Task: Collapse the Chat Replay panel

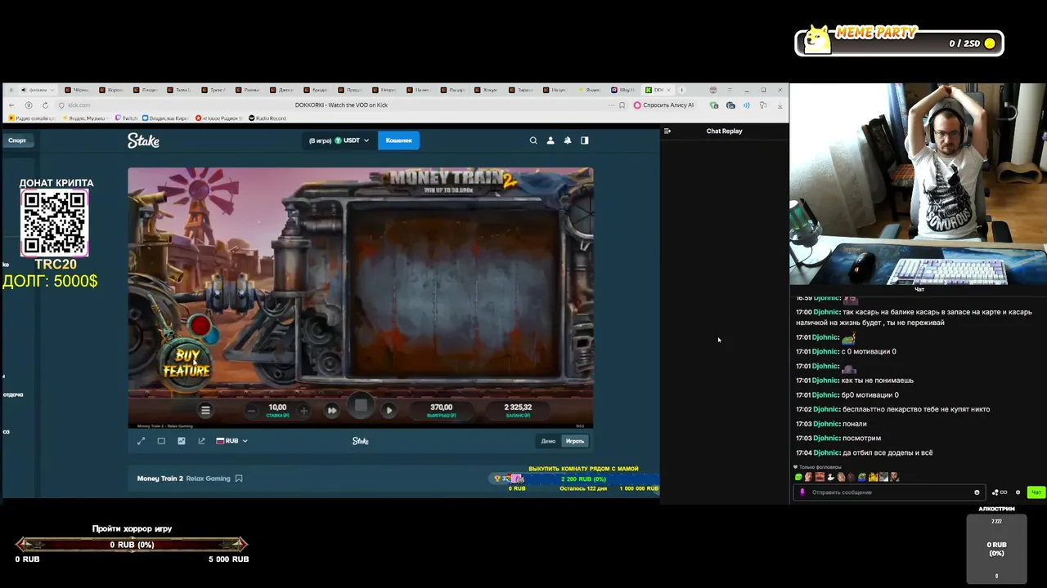Action: tap(667, 131)
